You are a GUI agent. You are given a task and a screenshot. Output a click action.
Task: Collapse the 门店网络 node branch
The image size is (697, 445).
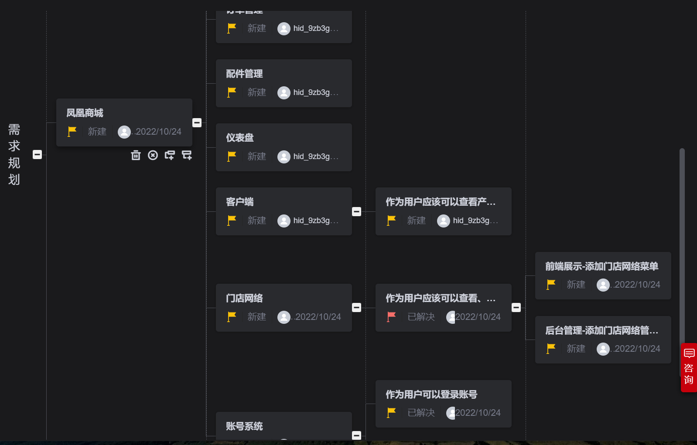[357, 307]
